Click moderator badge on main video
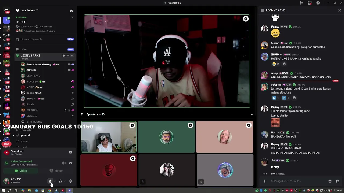The height and width of the screenshot is (193, 344). 246,19
